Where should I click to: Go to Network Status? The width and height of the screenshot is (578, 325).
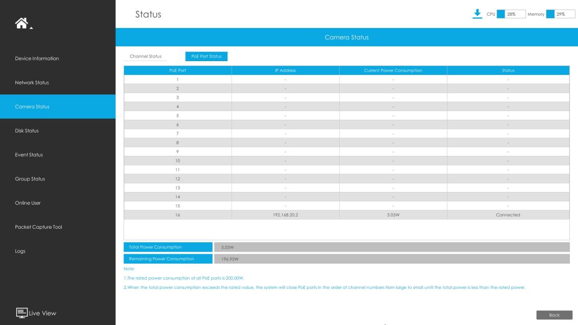pos(32,83)
